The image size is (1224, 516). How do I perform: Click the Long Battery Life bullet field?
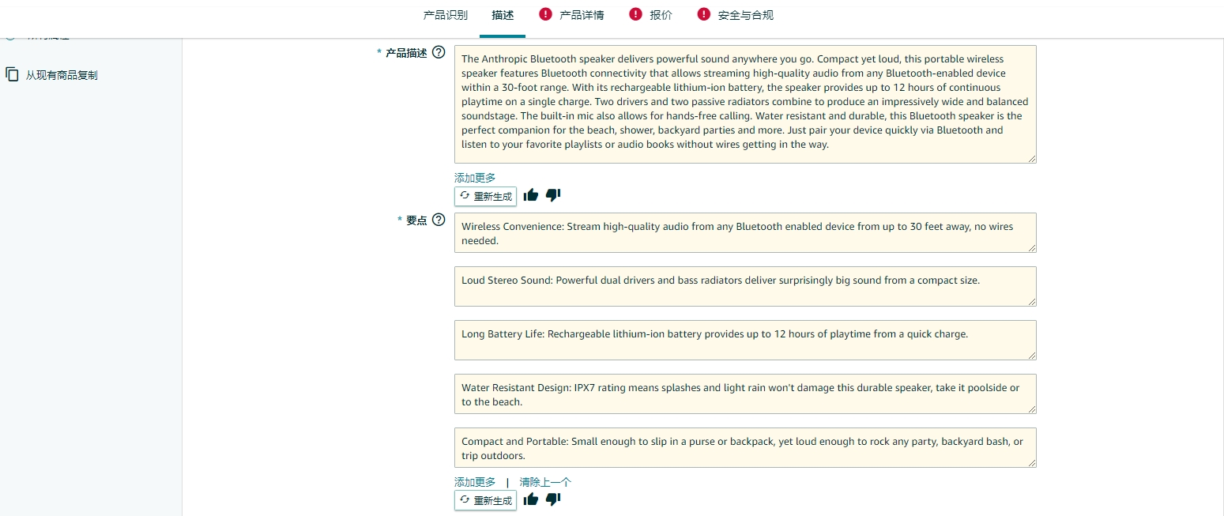[x=744, y=340]
